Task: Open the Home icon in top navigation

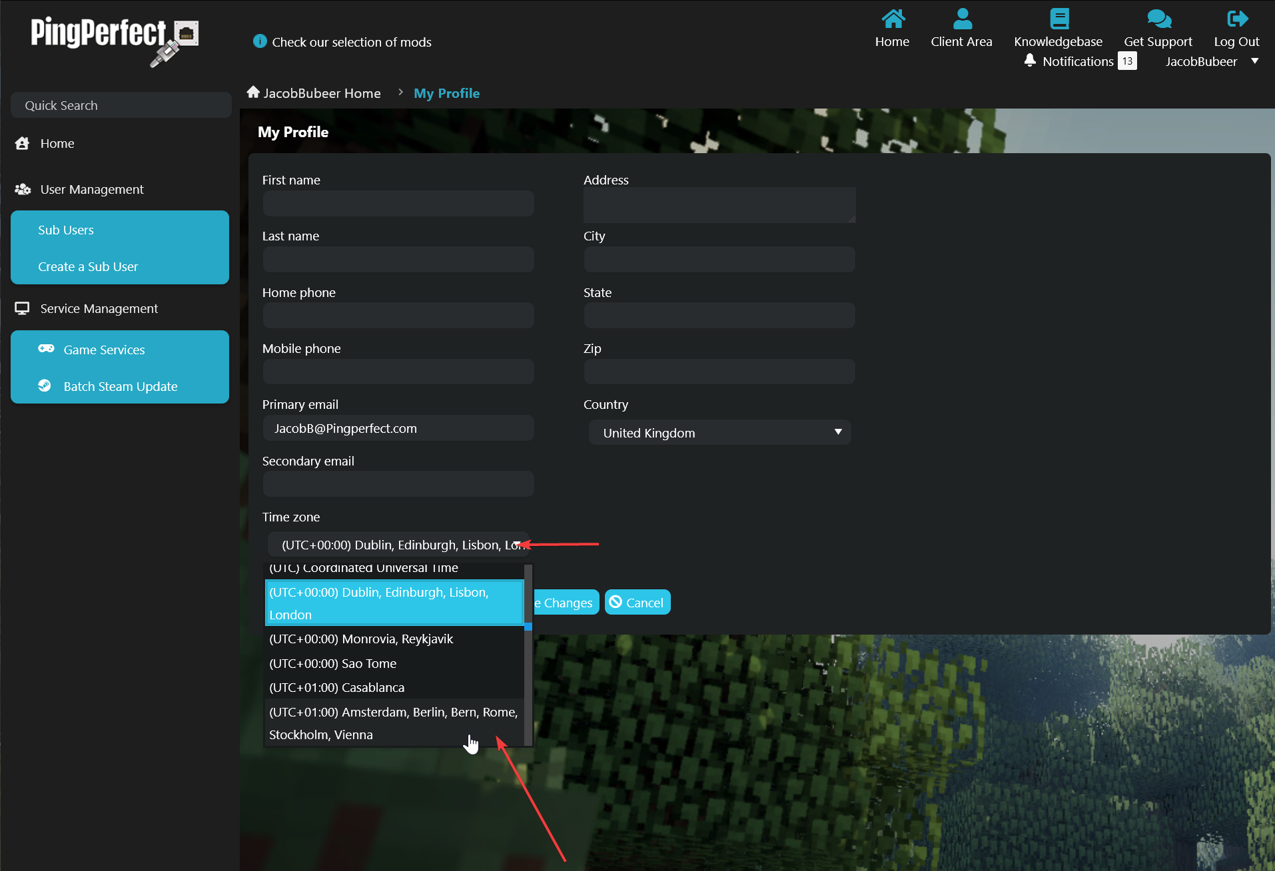Action: point(893,19)
